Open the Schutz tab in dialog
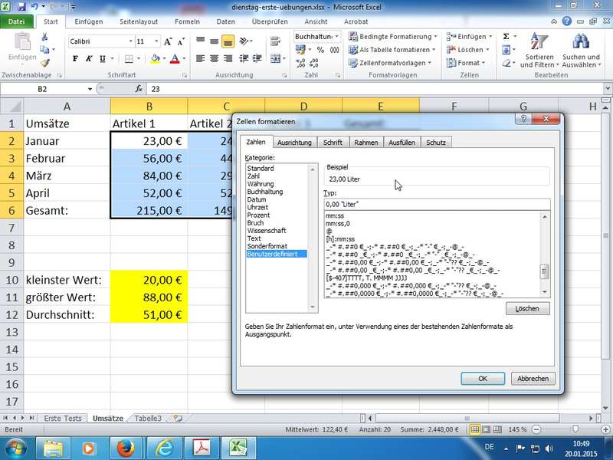 point(435,142)
